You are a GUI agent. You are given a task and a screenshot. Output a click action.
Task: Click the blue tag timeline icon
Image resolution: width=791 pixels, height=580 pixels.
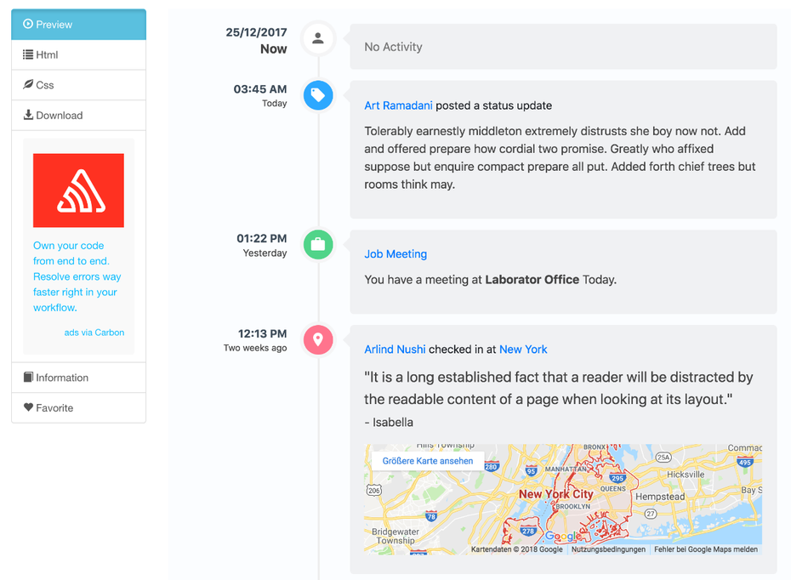318,95
